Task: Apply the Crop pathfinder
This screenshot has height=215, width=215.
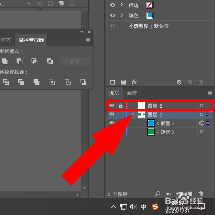Action: point(52,82)
